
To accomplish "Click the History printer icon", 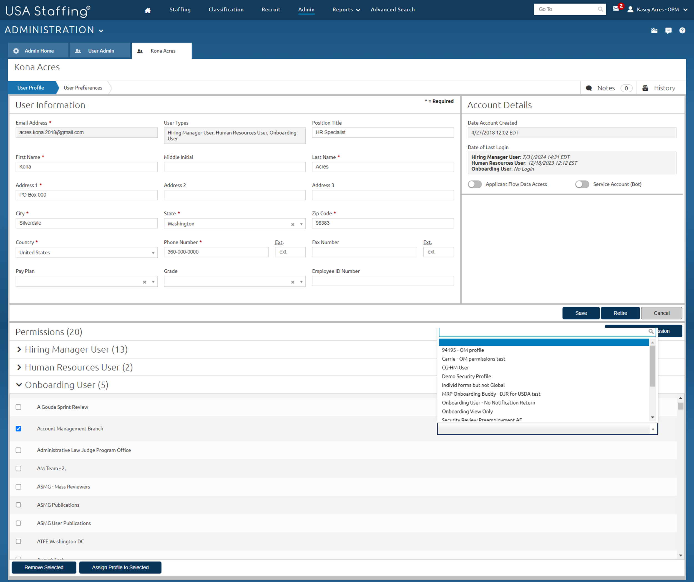I will [x=645, y=88].
